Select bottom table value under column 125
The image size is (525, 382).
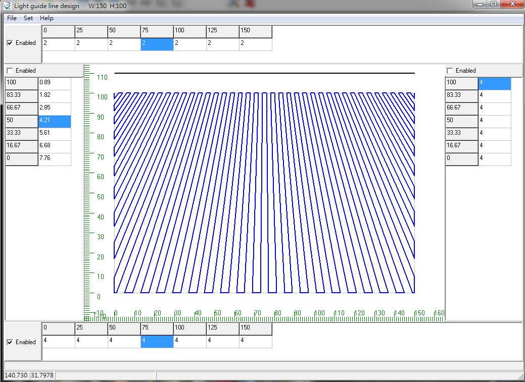(x=223, y=342)
